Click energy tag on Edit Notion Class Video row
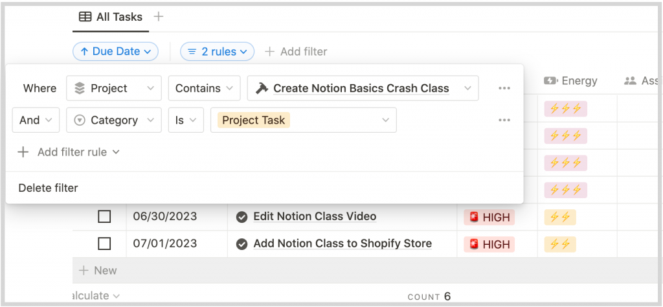Viewport: 663px width, 307px height. 560,218
